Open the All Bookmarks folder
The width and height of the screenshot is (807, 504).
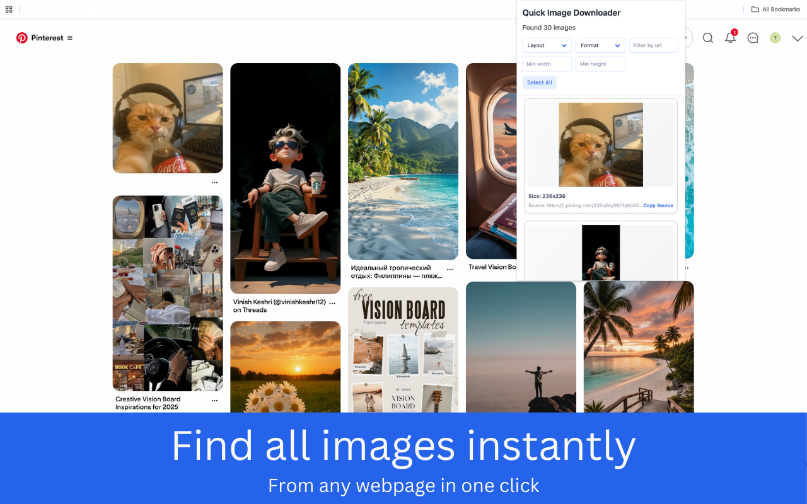point(775,9)
